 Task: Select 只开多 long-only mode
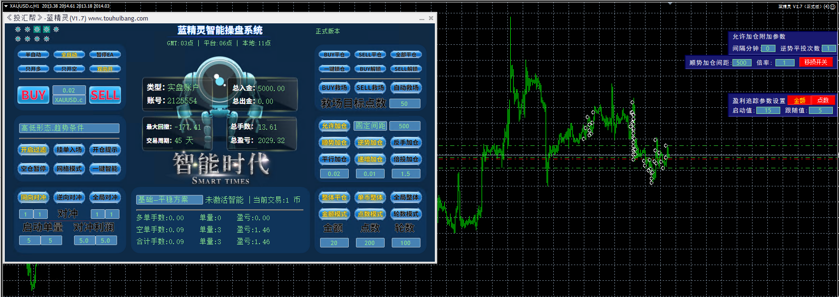click(33, 69)
